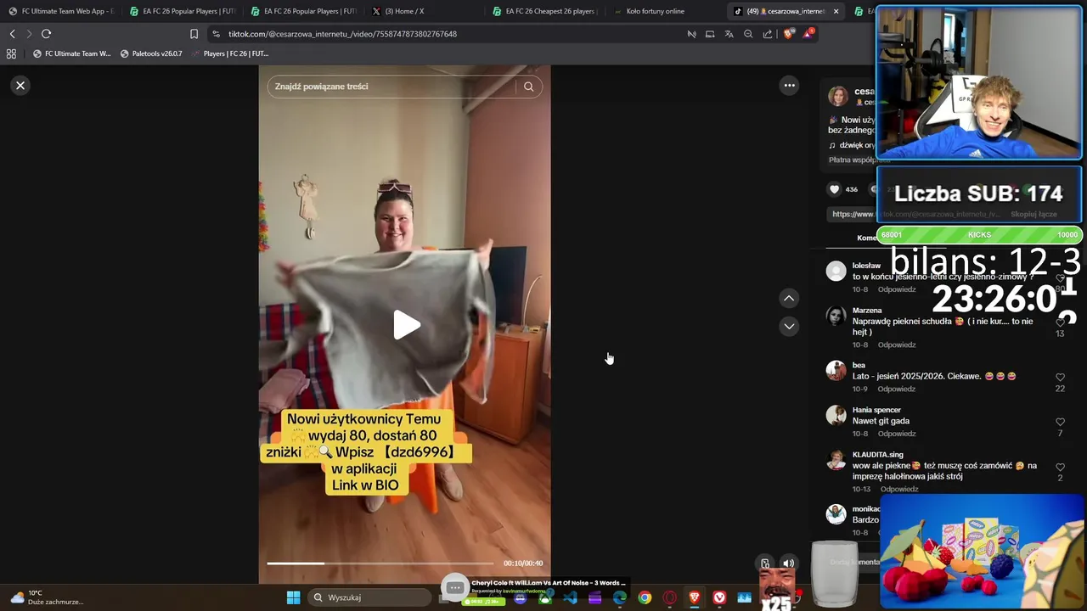Viewport: 1087px width, 611px height.
Task: Go to the next video with the down arrow
Action: click(x=789, y=326)
